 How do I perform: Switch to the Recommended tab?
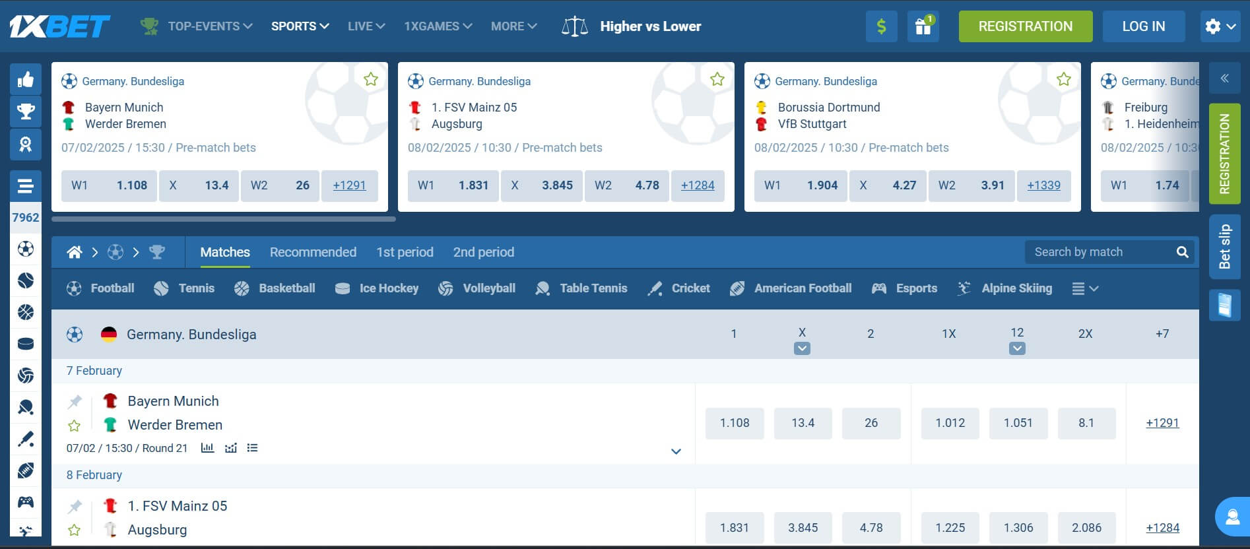[x=313, y=252]
